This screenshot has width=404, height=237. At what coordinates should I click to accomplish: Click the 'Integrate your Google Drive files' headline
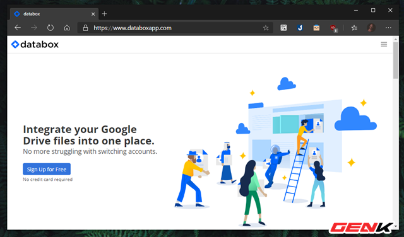click(x=89, y=135)
